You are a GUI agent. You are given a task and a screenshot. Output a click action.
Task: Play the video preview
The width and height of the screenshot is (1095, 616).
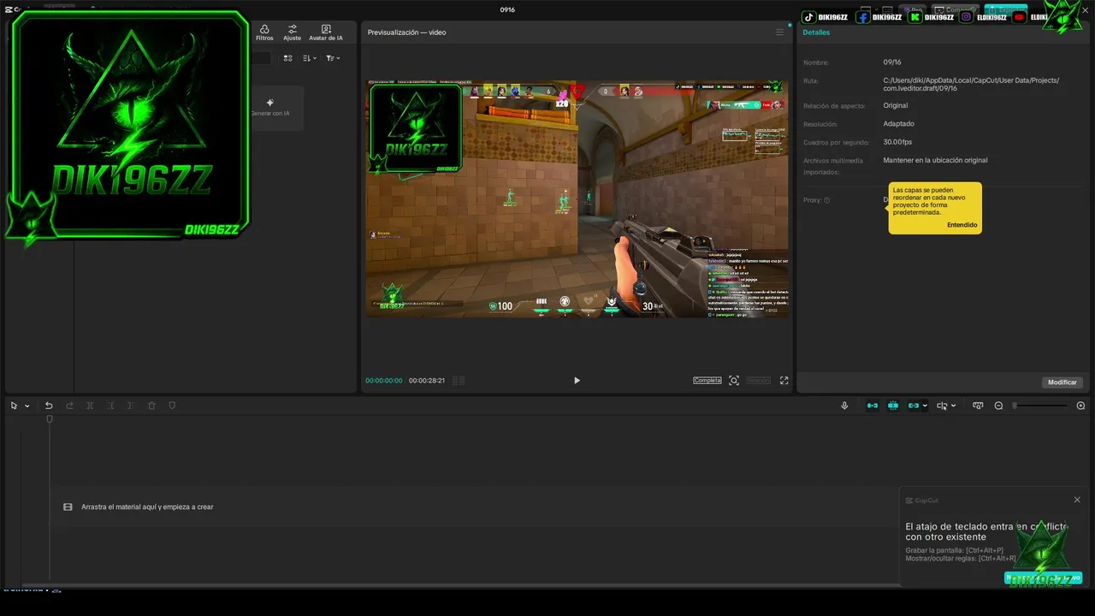[x=577, y=381]
